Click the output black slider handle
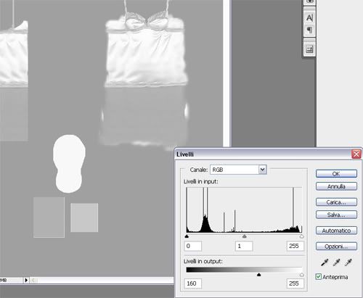The width and height of the screenshot is (363, 298). click(x=258, y=275)
